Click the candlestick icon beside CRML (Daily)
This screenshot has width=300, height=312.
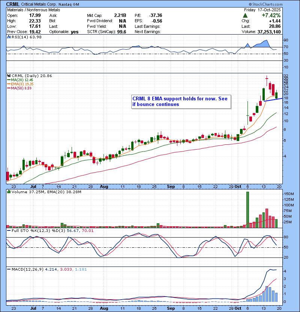[9, 76]
